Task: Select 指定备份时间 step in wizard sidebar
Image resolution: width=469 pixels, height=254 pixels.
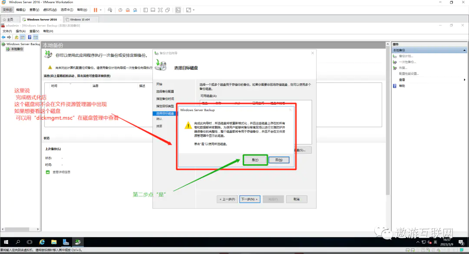Action: [x=165, y=99]
